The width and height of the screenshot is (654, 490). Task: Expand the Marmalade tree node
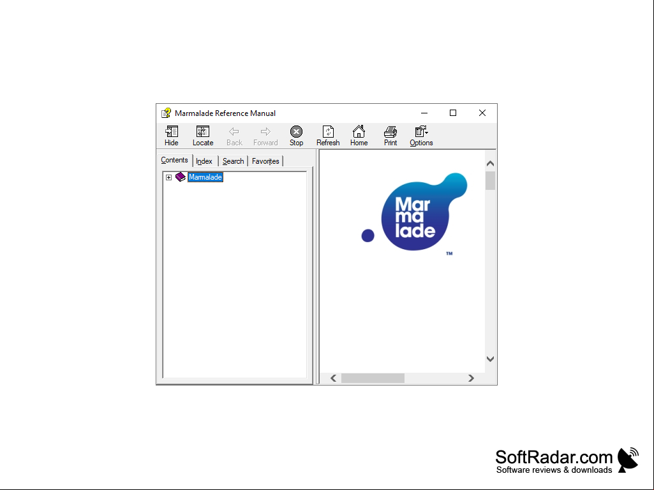168,178
